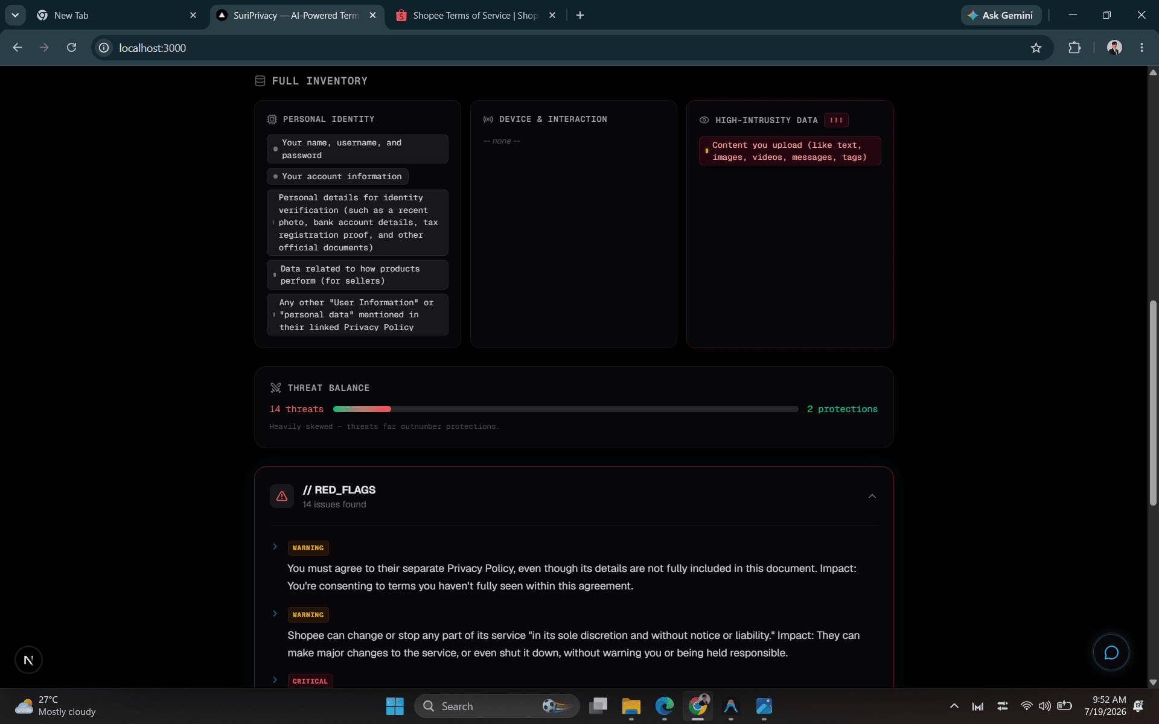Collapse the RED_FLAGS section chevron

pyautogui.click(x=872, y=496)
